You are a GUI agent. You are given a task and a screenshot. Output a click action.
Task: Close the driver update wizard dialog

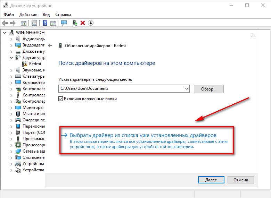point(253,35)
